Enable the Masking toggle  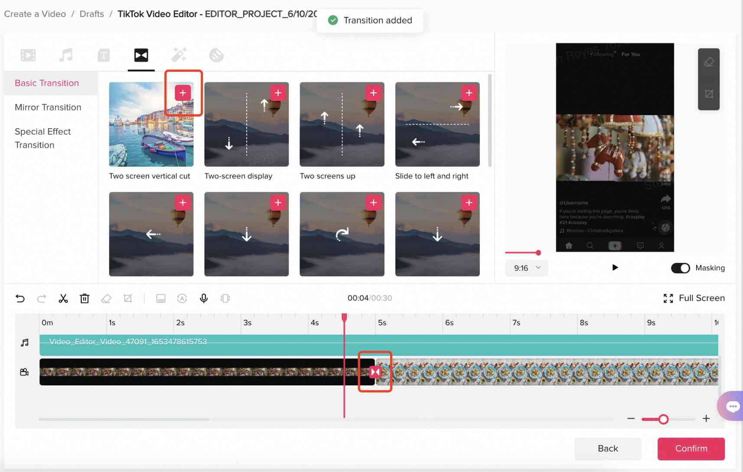pyautogui.click(x=680, y=268)
